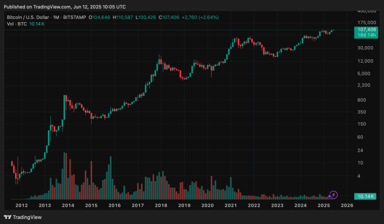Click the 2019 year axis label

[x=184, y=205]
